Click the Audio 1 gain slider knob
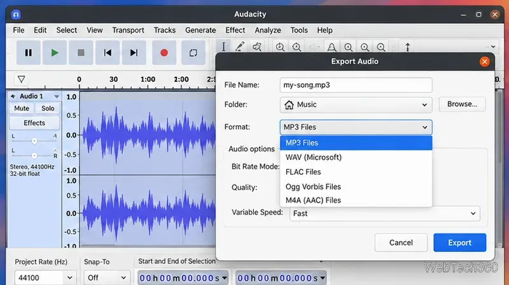The height and width of the screenshot is (285, 509). click(34, 141)
